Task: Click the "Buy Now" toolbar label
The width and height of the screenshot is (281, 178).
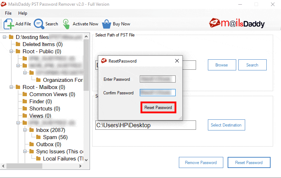Action: 121,24
